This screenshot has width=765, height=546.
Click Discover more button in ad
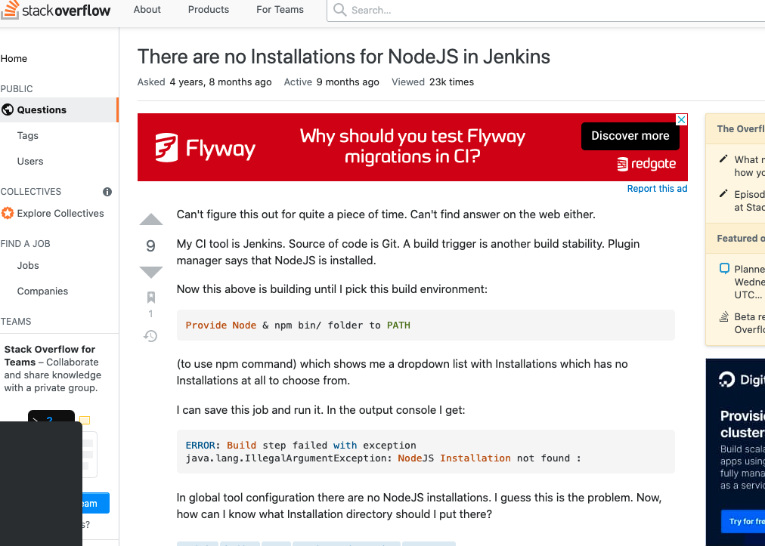[630, 136]
